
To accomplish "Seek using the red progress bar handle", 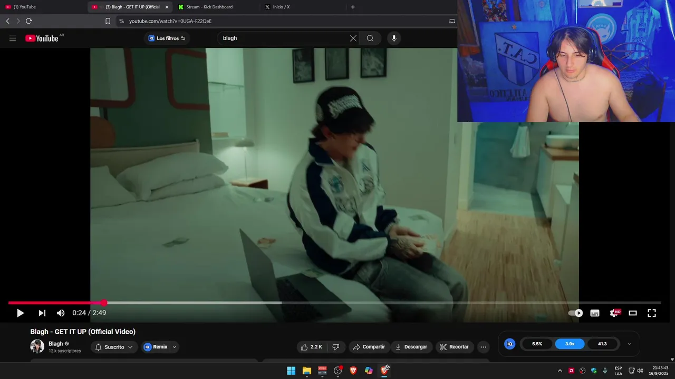I will (104, 303).
